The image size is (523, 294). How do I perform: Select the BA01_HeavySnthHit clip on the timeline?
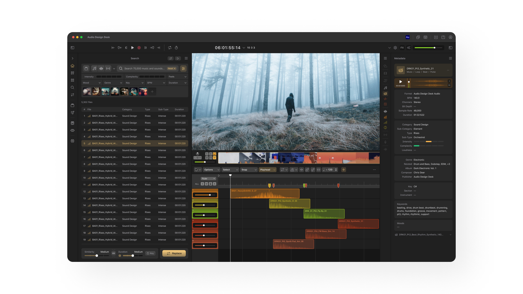pyautogui.click(x=264, y=194)
